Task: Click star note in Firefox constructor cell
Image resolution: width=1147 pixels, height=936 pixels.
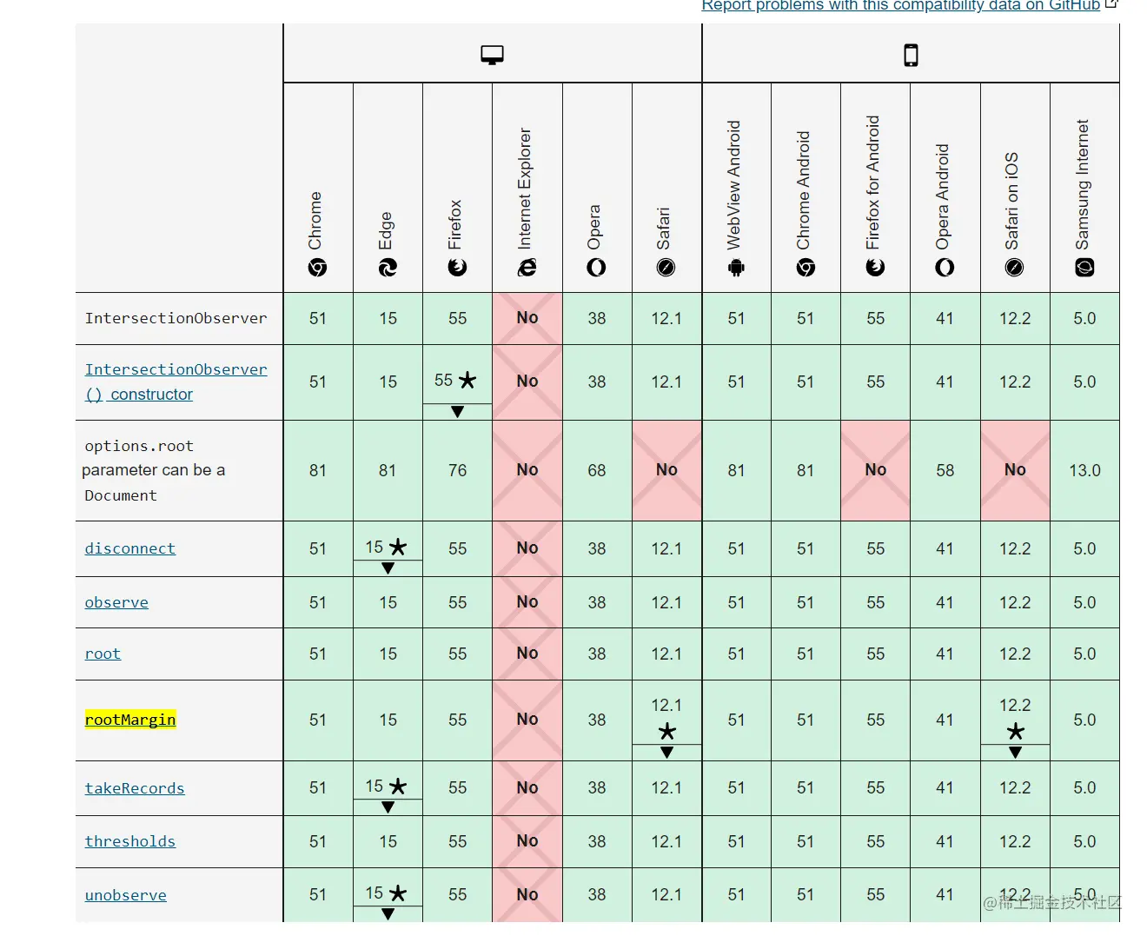Action: pyautogui.click(x=467, y=381)
